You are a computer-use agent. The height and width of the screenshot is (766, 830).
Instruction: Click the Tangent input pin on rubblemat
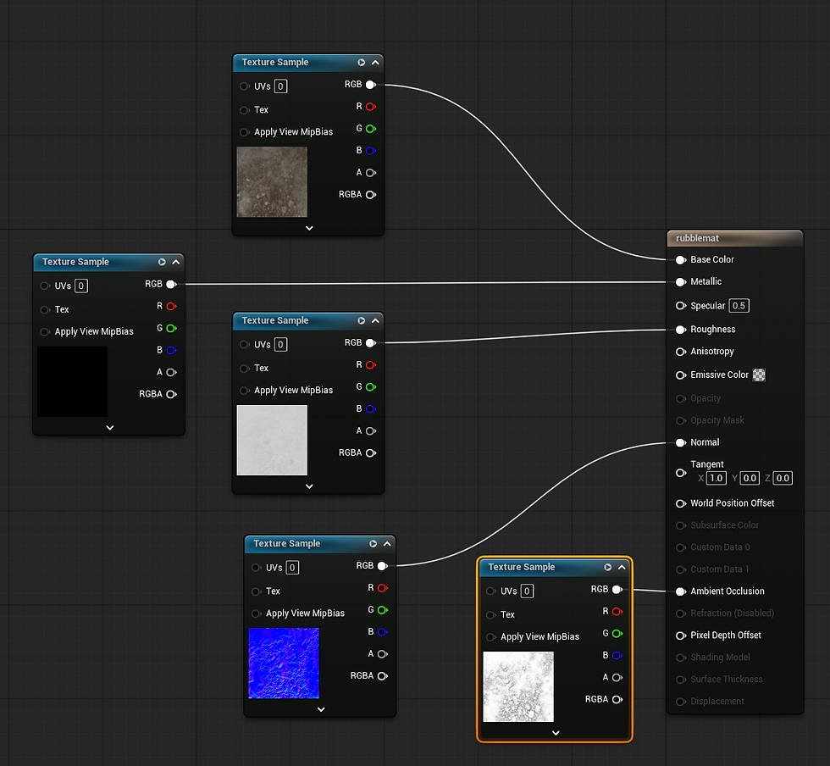click(681, 473)
